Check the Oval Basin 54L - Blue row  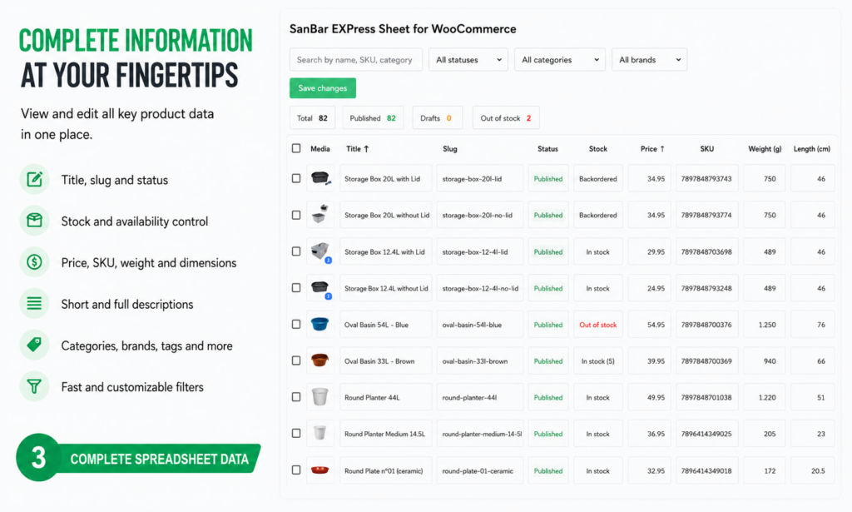coord(296,324)
